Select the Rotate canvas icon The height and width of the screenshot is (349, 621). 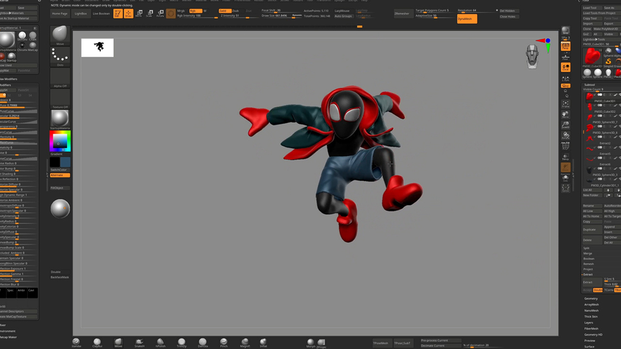coord(565,135)
